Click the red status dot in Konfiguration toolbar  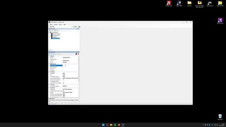tap(78, 54)
